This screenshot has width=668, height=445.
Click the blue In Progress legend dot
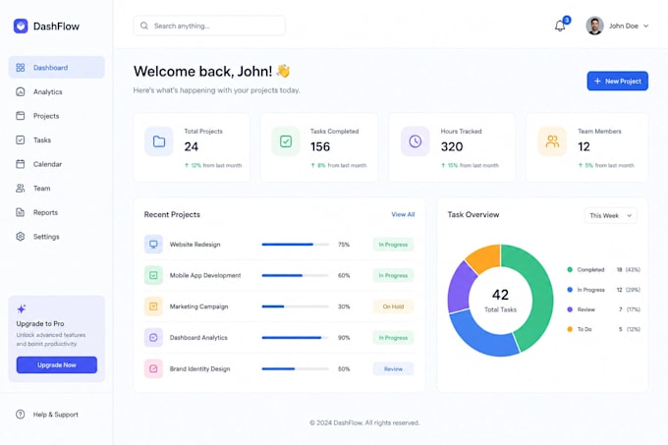[570, 290]
